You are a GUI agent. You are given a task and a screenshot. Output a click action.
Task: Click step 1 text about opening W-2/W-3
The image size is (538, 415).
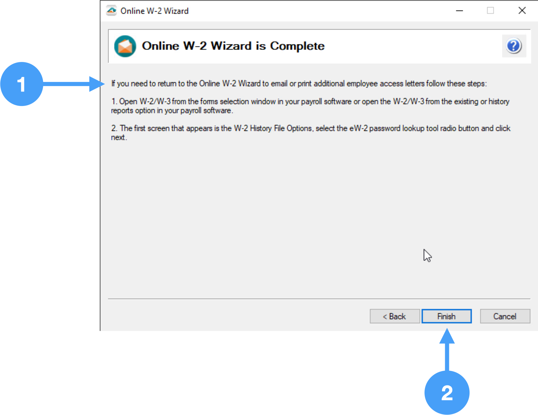[x=310, y=106]
